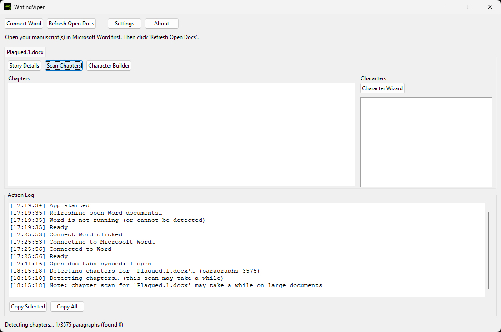501x332 pixels.
Task: Close the WritingViper window
Action: 490,7
